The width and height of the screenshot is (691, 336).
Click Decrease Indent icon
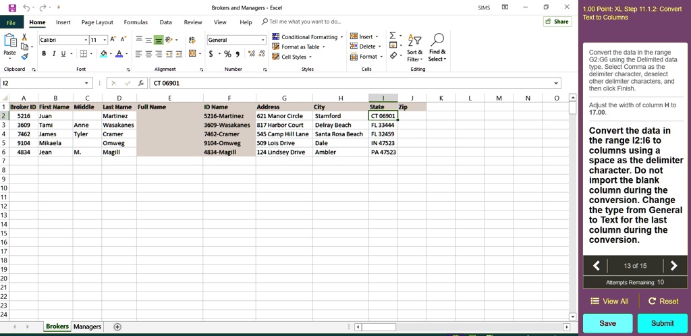pyautogui.click(x=169, y=54)
